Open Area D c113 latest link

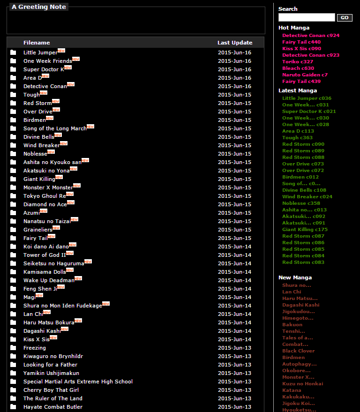click(298, 131)
